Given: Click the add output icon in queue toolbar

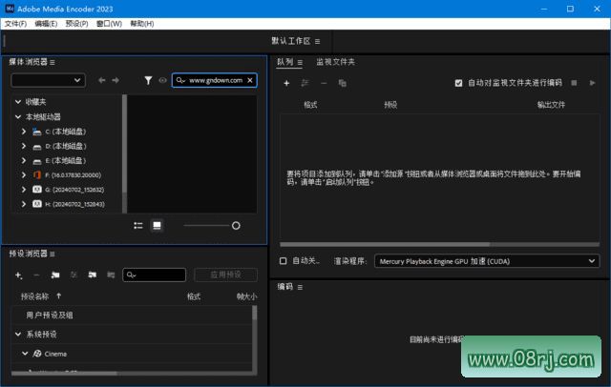Looking at the screenshot, I should tap(305, 83).
